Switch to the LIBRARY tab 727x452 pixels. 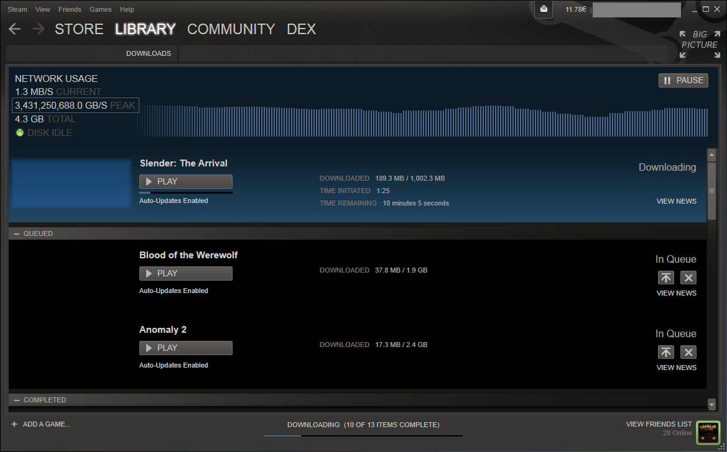(145, 29)
